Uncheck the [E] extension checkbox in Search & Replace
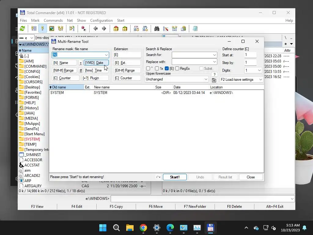313x235 pixels. point(167,69)
